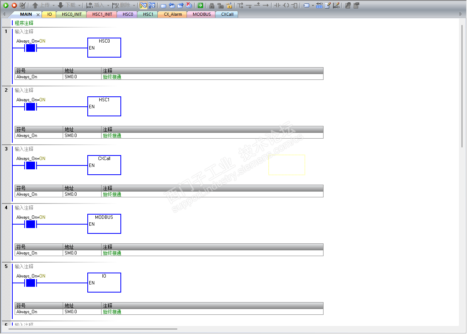The height and width of the screenshot is (334, 467).
Task: Click the horizontal scrollbar thumb at bottom
Action: pos(92,329)
